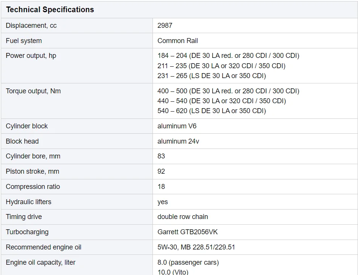
Task: Click the 5W-30, MB 228.51/229.51 oil value
Action: (x=196, y=247)
